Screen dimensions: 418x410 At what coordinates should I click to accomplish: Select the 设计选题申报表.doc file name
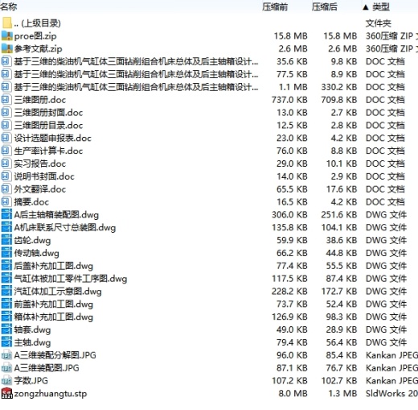[x=53, y=139]
